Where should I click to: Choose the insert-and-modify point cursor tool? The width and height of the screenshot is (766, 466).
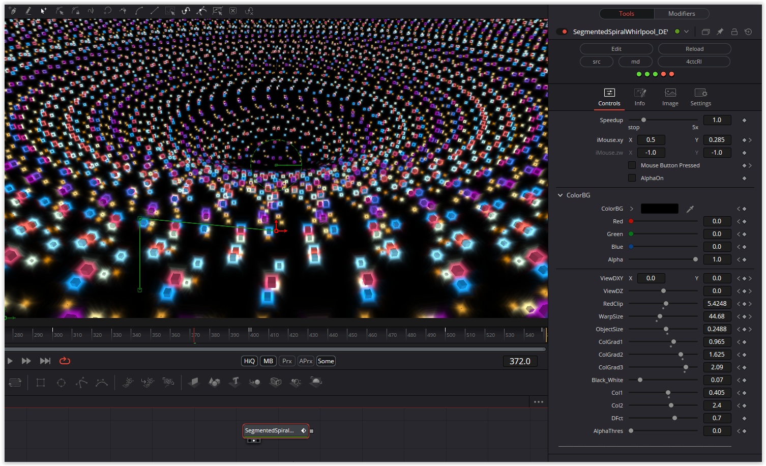tap(44, 11)
